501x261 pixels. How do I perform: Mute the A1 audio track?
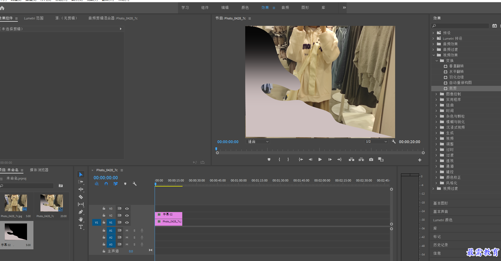click(127, 230)
